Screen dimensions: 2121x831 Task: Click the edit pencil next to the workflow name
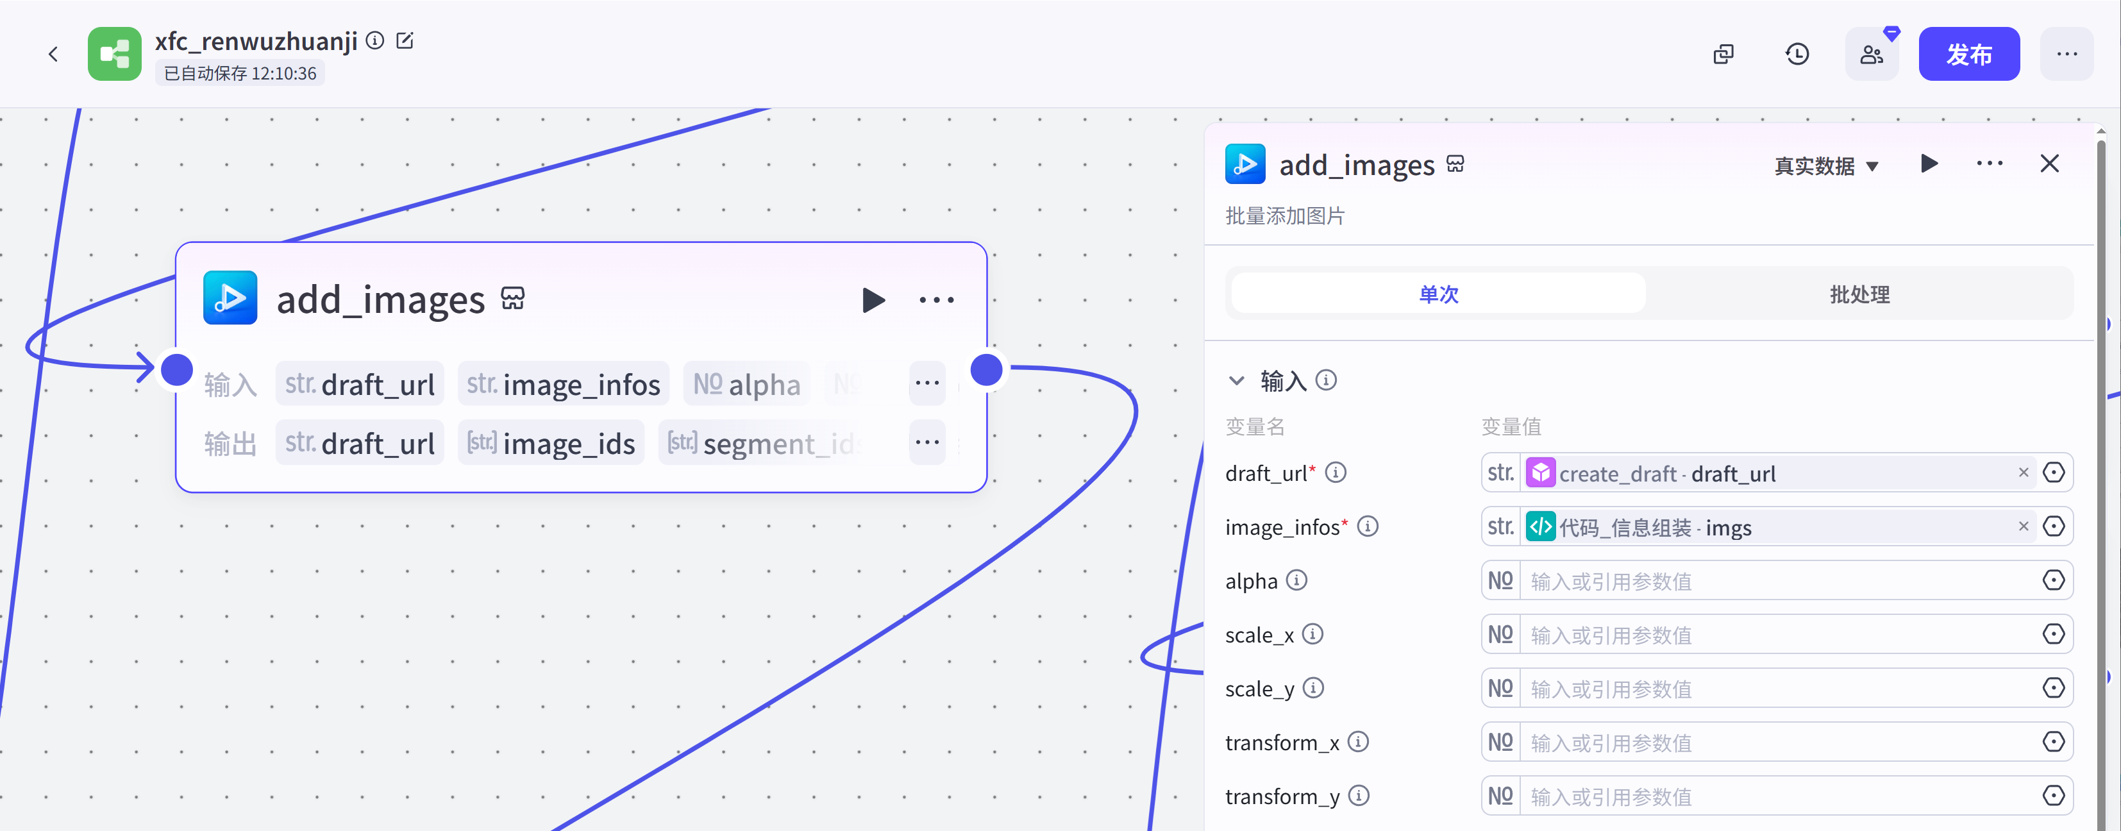[405, 40]
